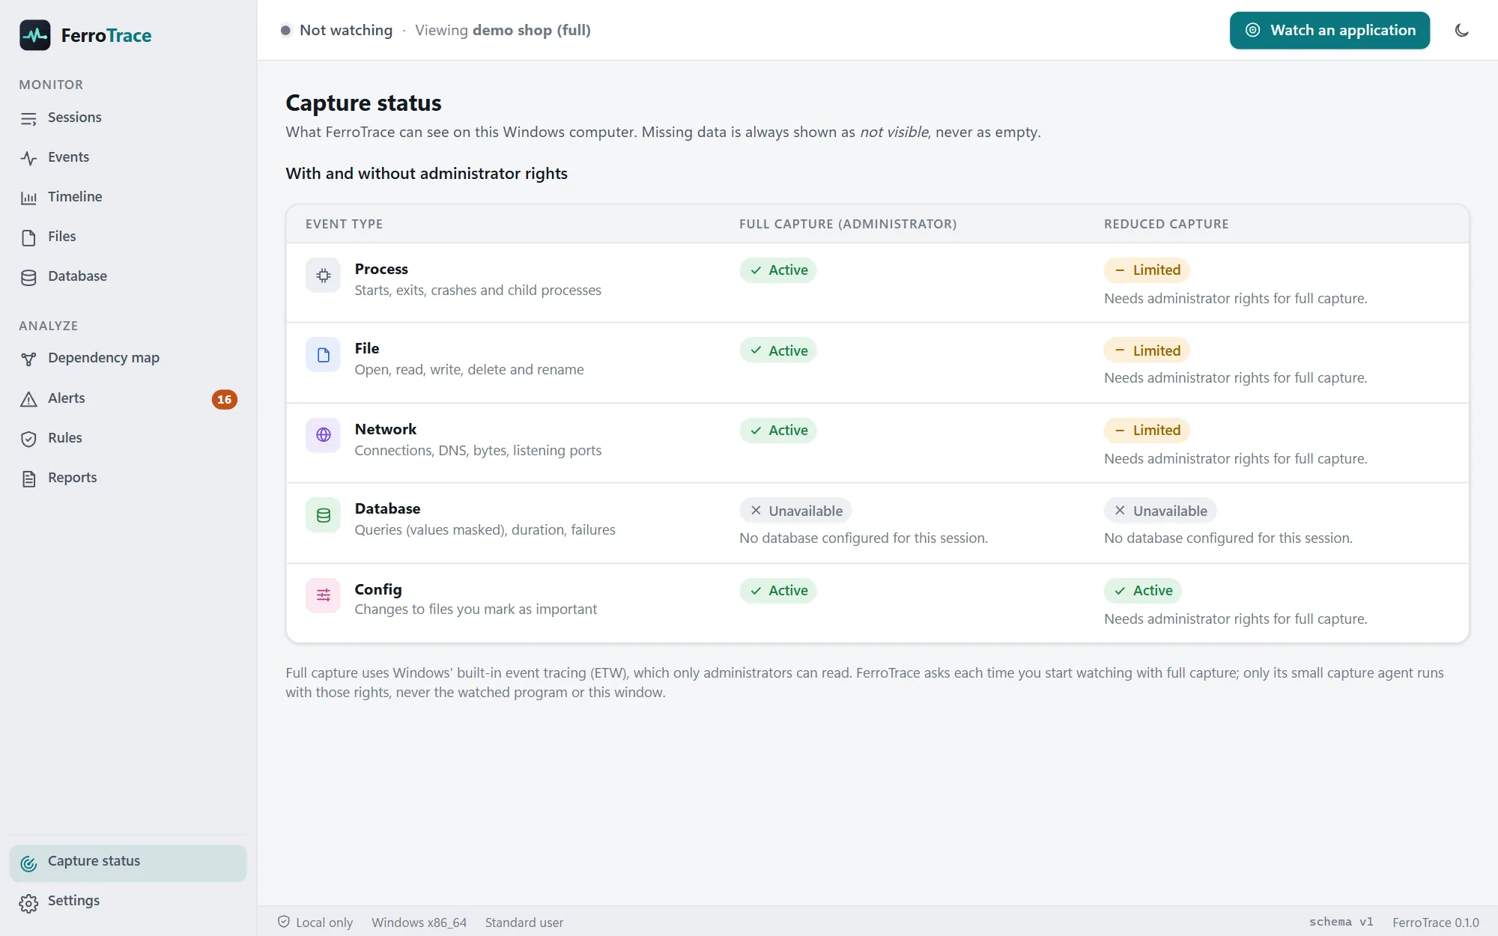Click the Database cylinder icon in sidebar
1498x936 pixels.
pos(28,277)
